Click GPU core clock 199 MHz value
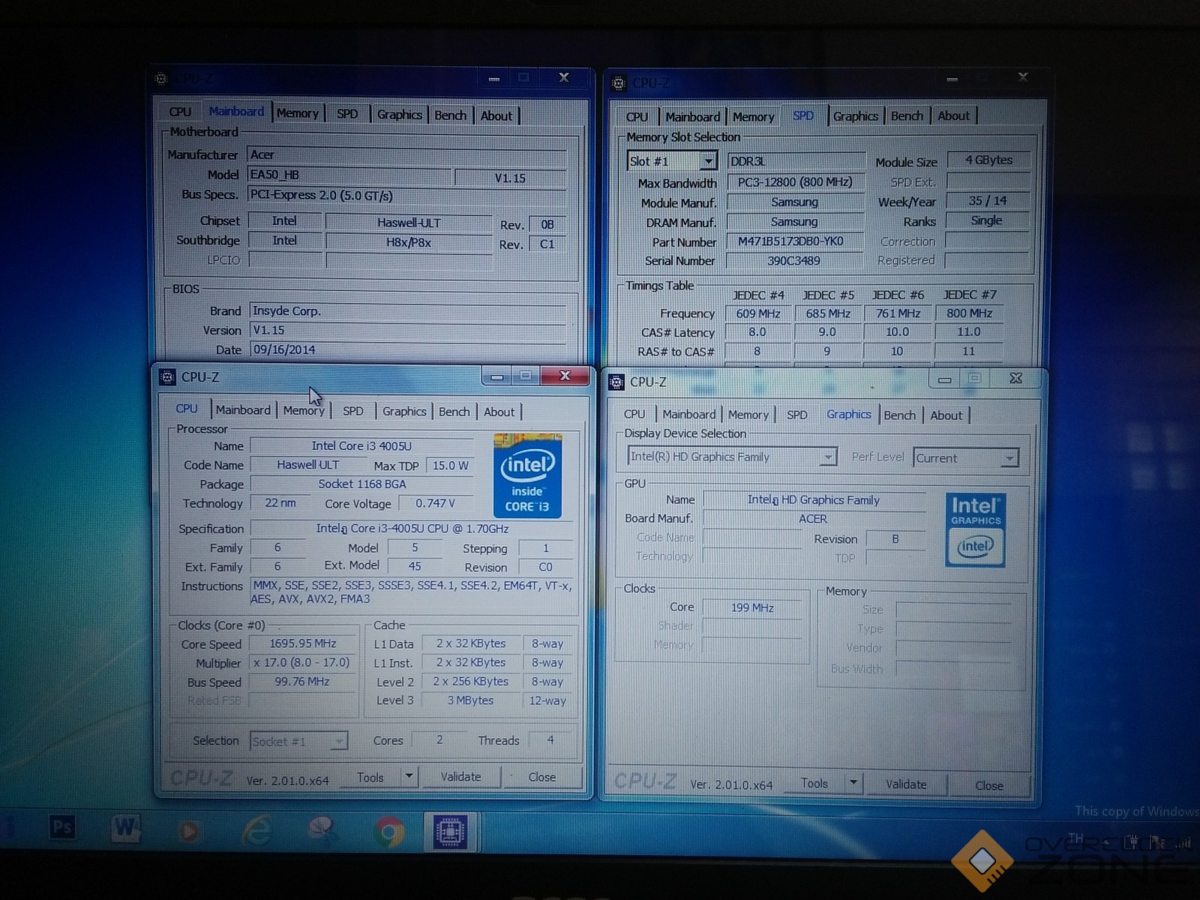 (752, 608)
